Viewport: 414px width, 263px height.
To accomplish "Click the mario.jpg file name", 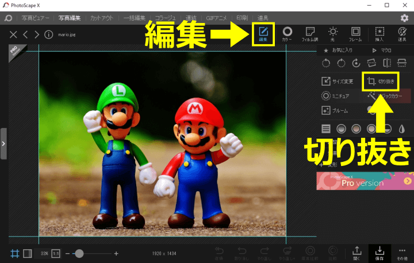I will point(67,34).
